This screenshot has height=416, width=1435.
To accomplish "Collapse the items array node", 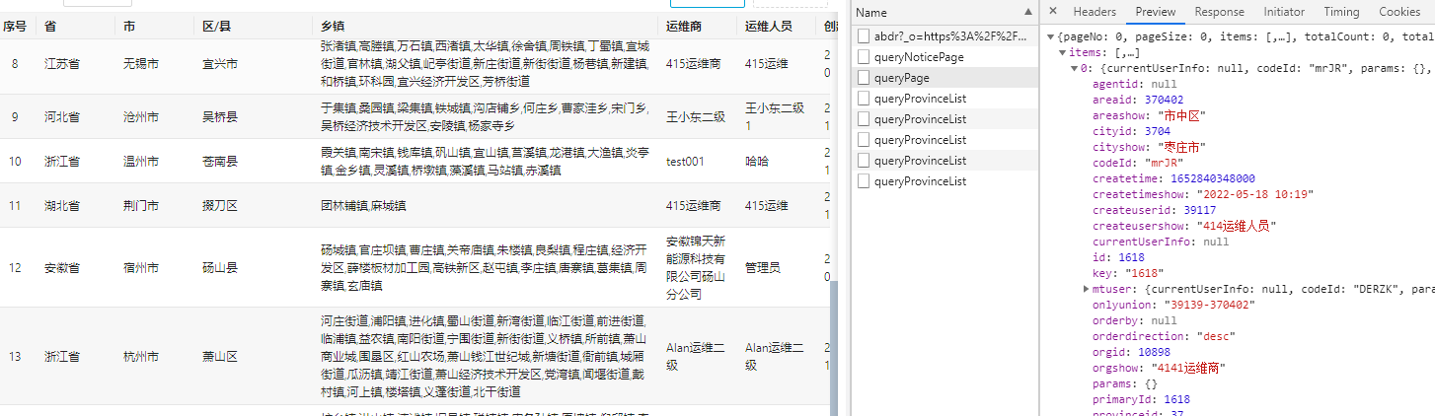I will (x=1062, y=52).
